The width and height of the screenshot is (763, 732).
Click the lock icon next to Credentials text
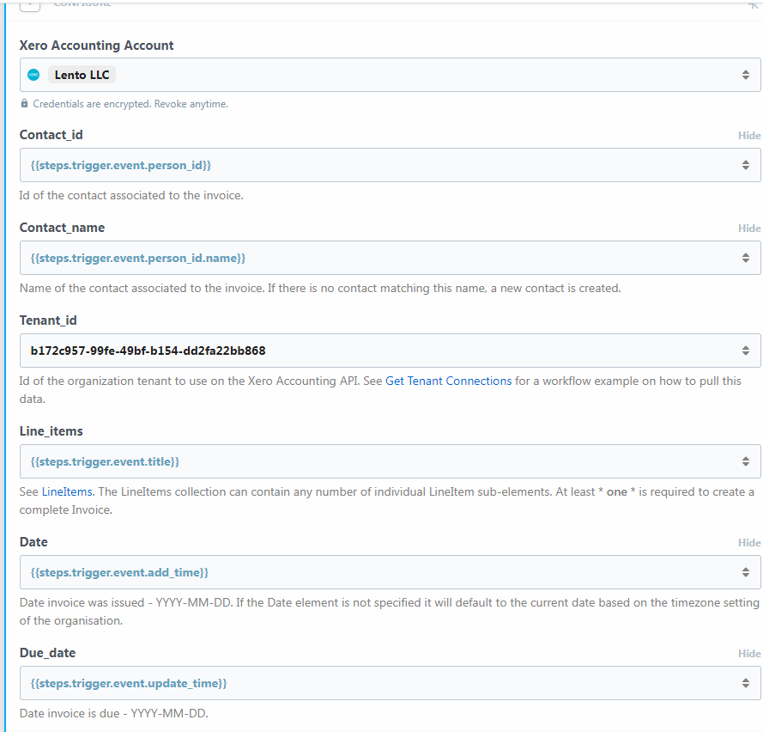pyautogui.click(x=24, y=104)
